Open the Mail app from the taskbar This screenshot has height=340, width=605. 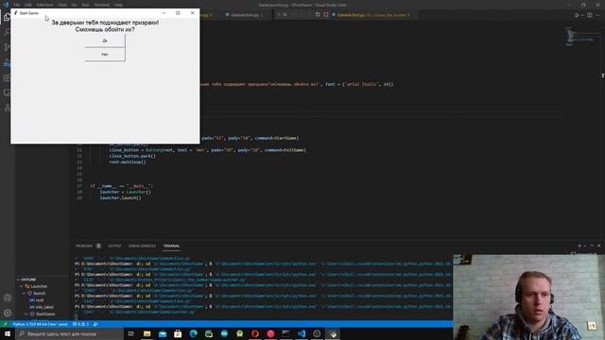coord(163,333)
